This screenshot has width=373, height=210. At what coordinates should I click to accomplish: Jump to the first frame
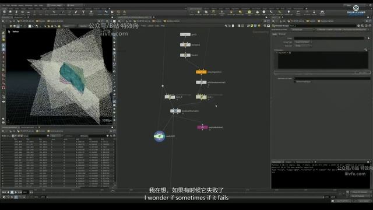click(x=4, y=192)
